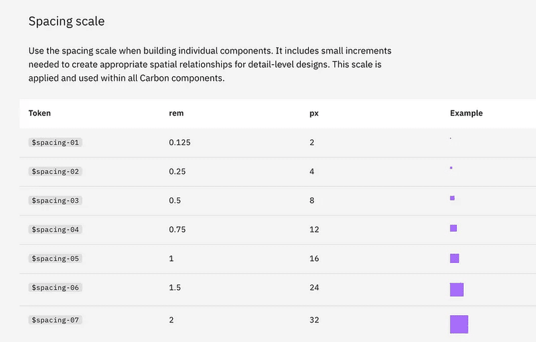The image size is (536, 342).
Task: Click the Token column header
Action: (x=40, y=113)
